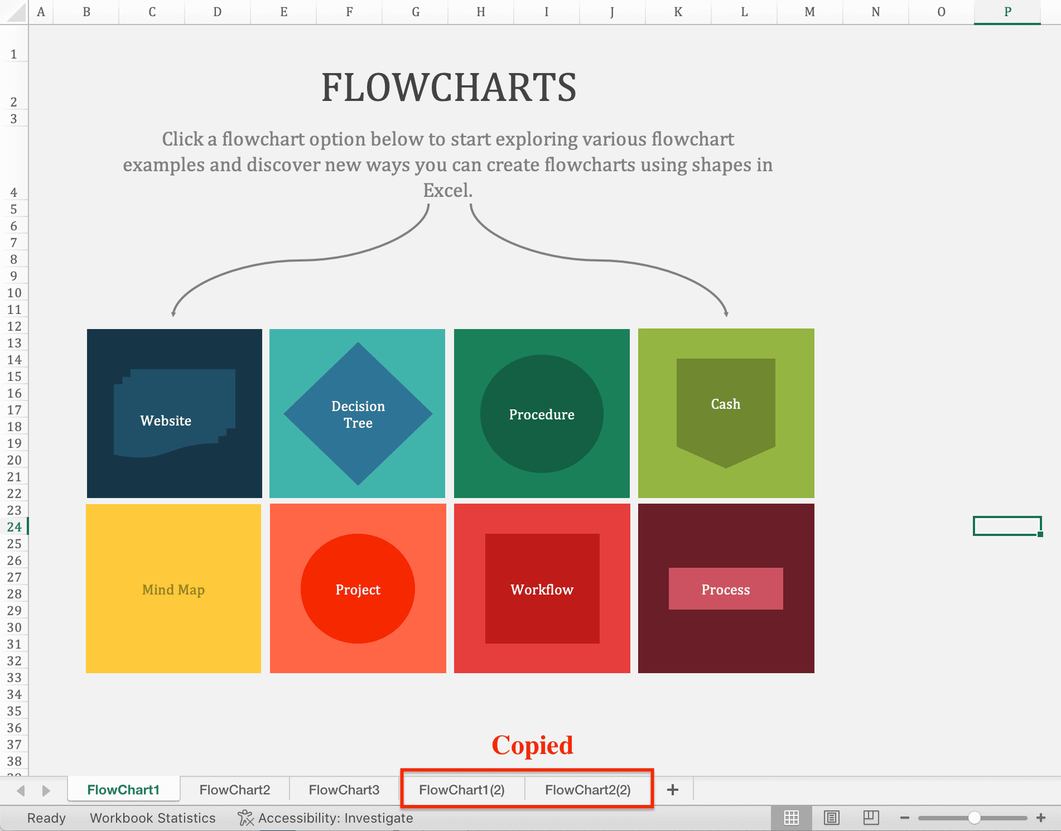This screenshot has height=831, width=1061.
Task: Open the Cash flowchart shape
Action: pyautogui.click(x=726, y=413)
